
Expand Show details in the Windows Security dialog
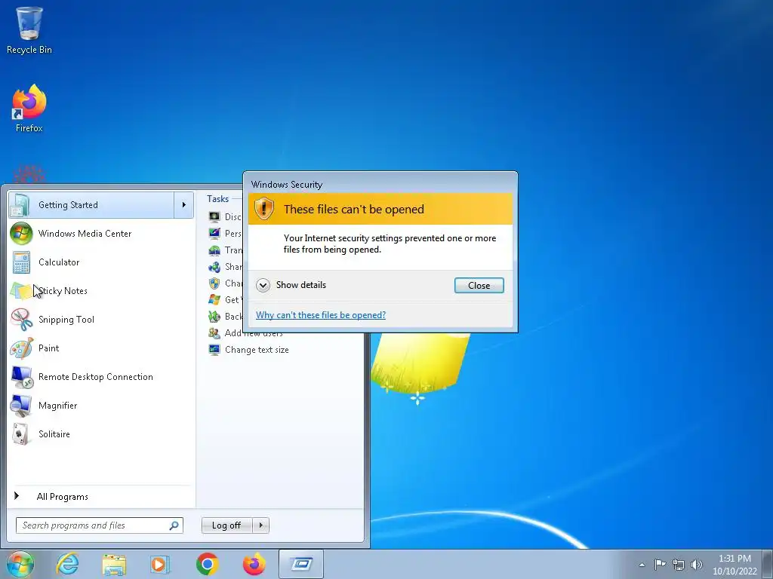pos(291,285)
